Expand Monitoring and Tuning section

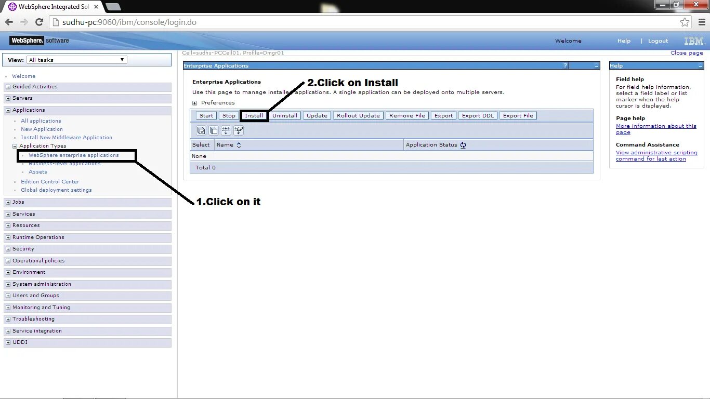point(8,308)
